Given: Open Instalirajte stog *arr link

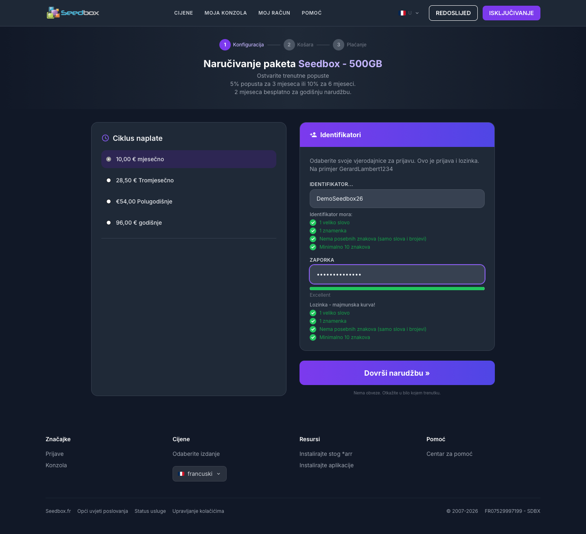Looking at the screenshot, I should click(326, 454).
